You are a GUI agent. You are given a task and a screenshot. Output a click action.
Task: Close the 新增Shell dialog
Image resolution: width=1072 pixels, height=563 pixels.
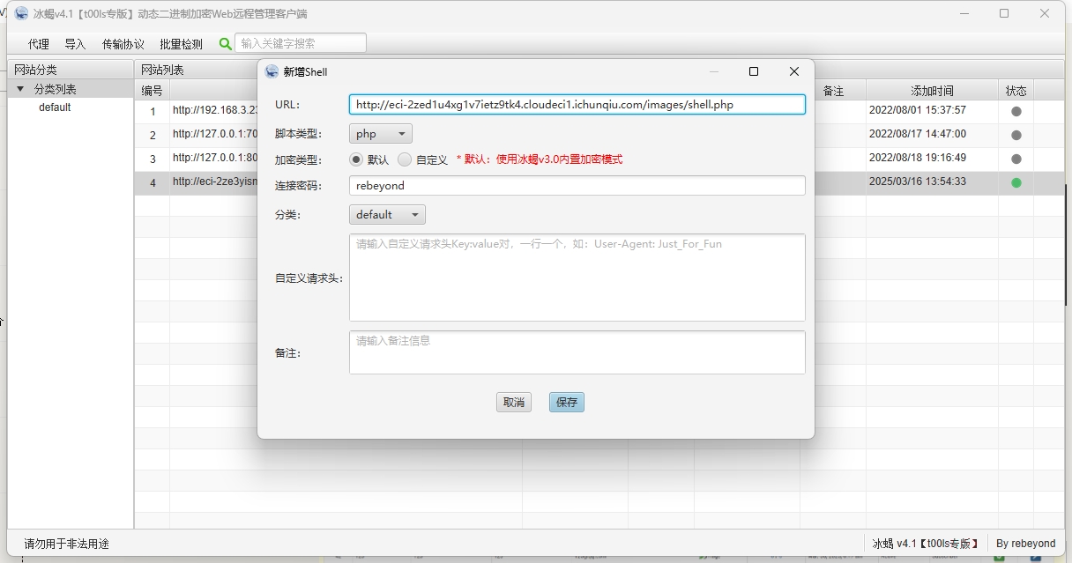(794, 71)
